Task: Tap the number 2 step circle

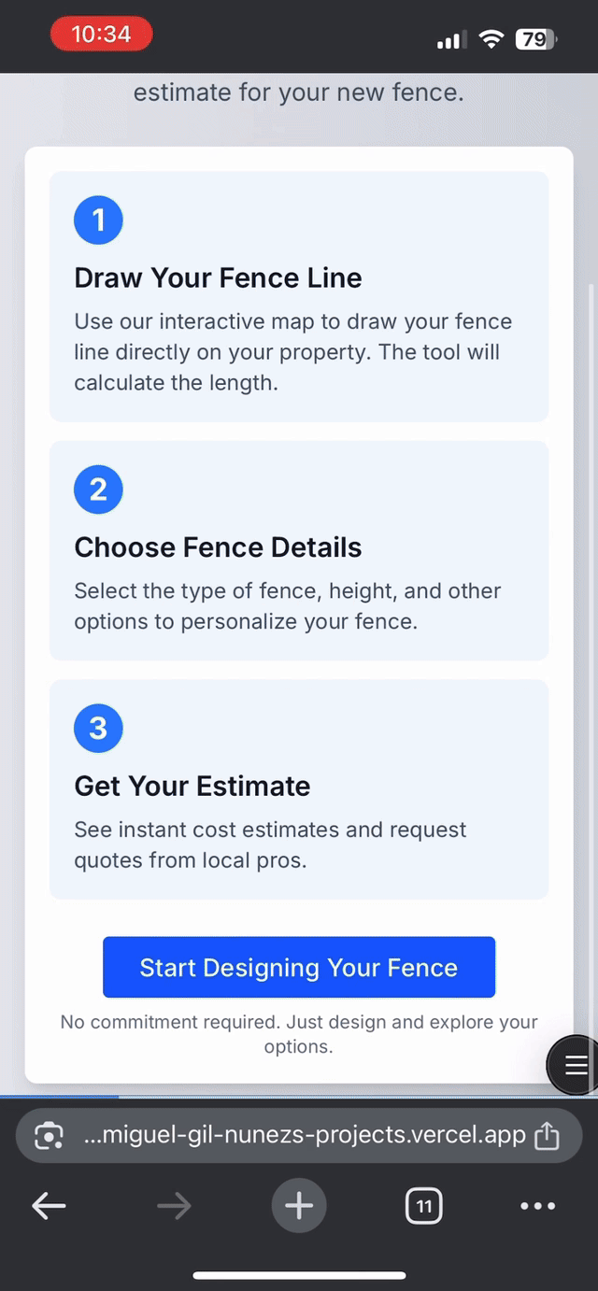Action: click(98, 489)
